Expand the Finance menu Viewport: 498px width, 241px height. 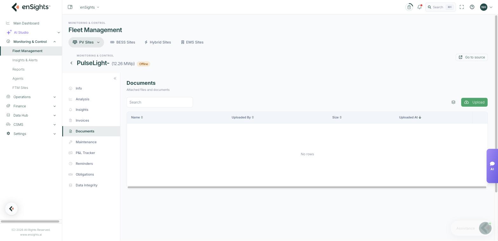tap(31, 106)
